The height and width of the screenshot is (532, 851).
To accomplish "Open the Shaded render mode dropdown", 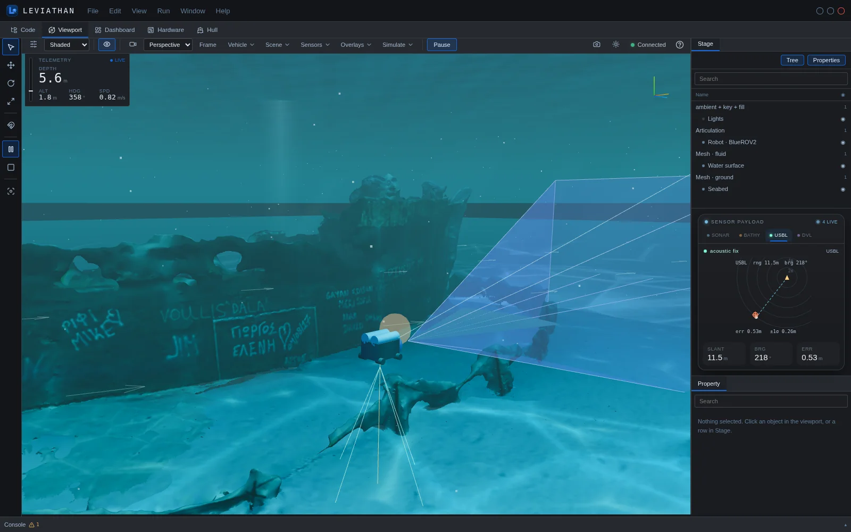I will pos(66,45).
